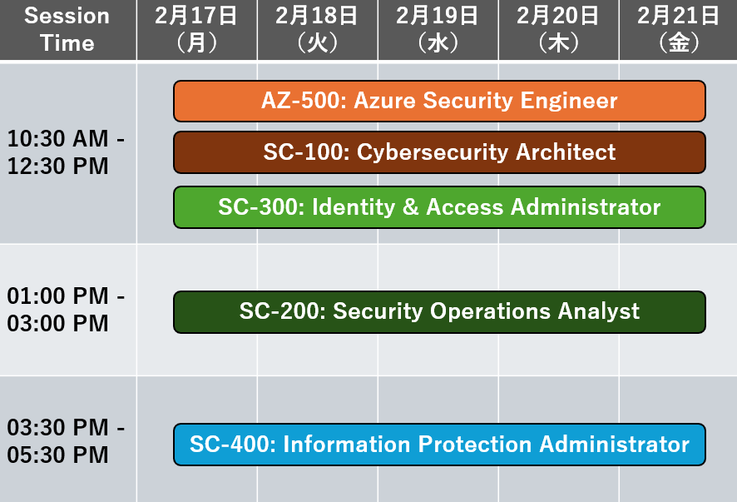Image resolution: width=737 pixels, height=502 pixels.
Task: Click the 2月18日(火) column header
Action: click(317, 30)
